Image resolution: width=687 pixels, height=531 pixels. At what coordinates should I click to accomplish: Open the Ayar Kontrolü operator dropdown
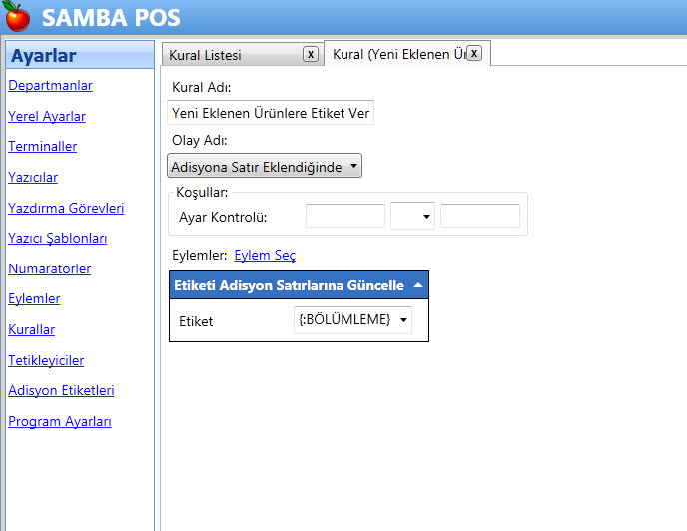point(413,216)
